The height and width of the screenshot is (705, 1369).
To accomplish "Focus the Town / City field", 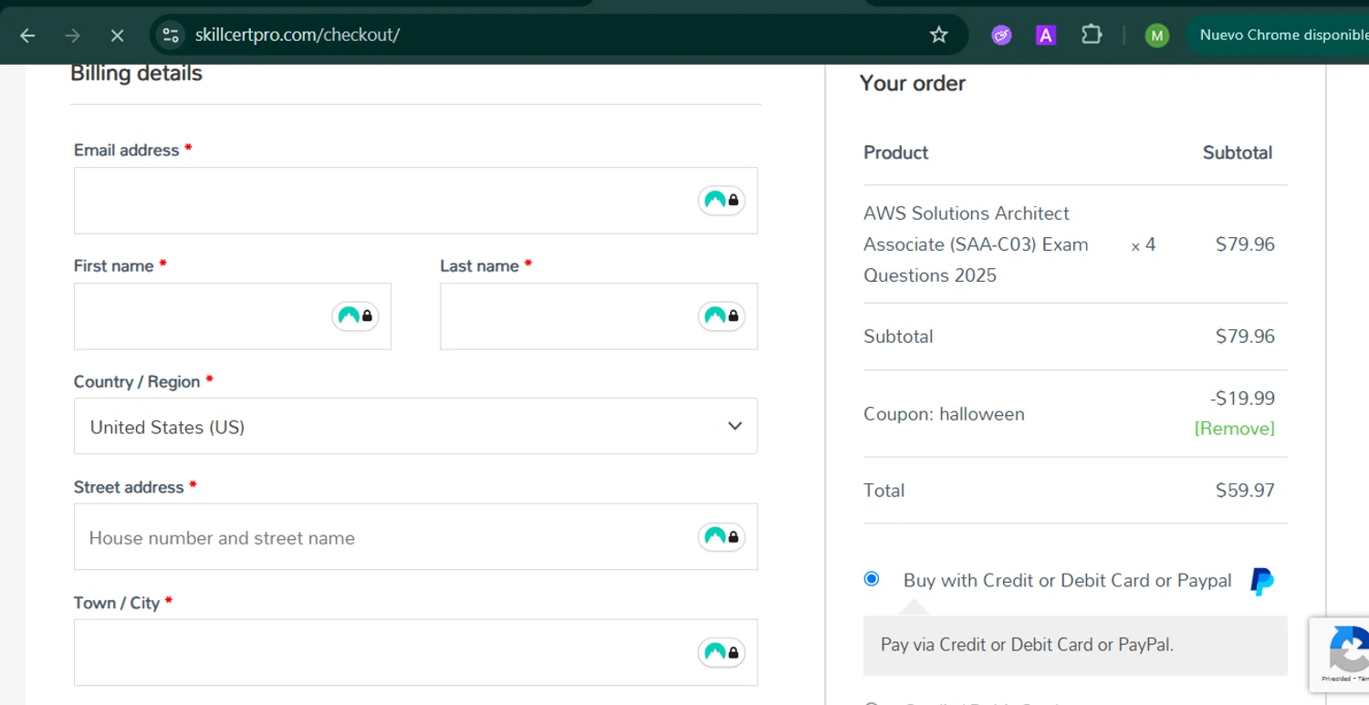I will coord(415,653).
